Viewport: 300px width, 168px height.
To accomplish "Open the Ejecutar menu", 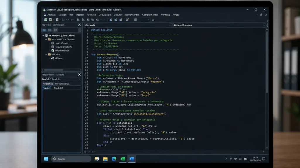I will [118, 15].
